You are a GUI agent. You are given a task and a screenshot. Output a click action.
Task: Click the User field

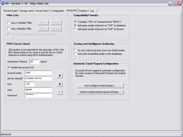pyautogui.click(x=38, y=90)
